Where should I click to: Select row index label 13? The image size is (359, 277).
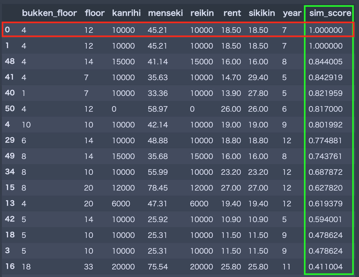click(x=10, y=203)
